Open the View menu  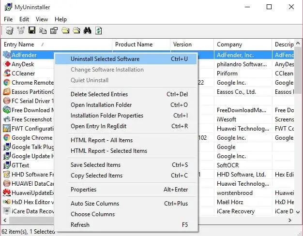(x=42, y=19)
